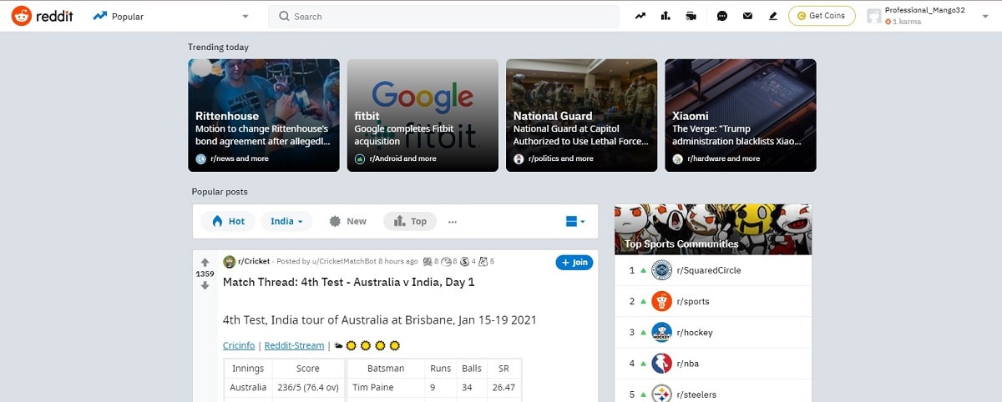Click the r/steelers logo icon
This screenshot has height=402, width=1002.
tap(661, 394)
